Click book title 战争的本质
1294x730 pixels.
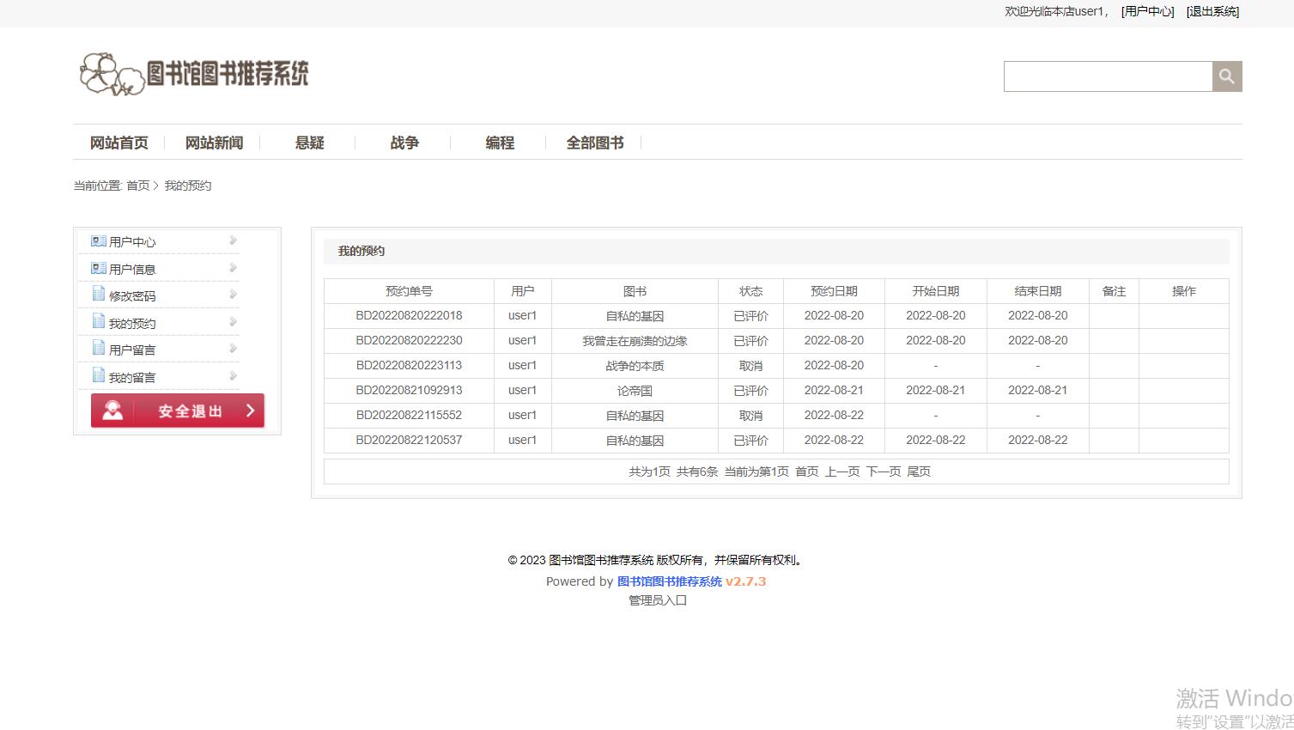point(635,366)
